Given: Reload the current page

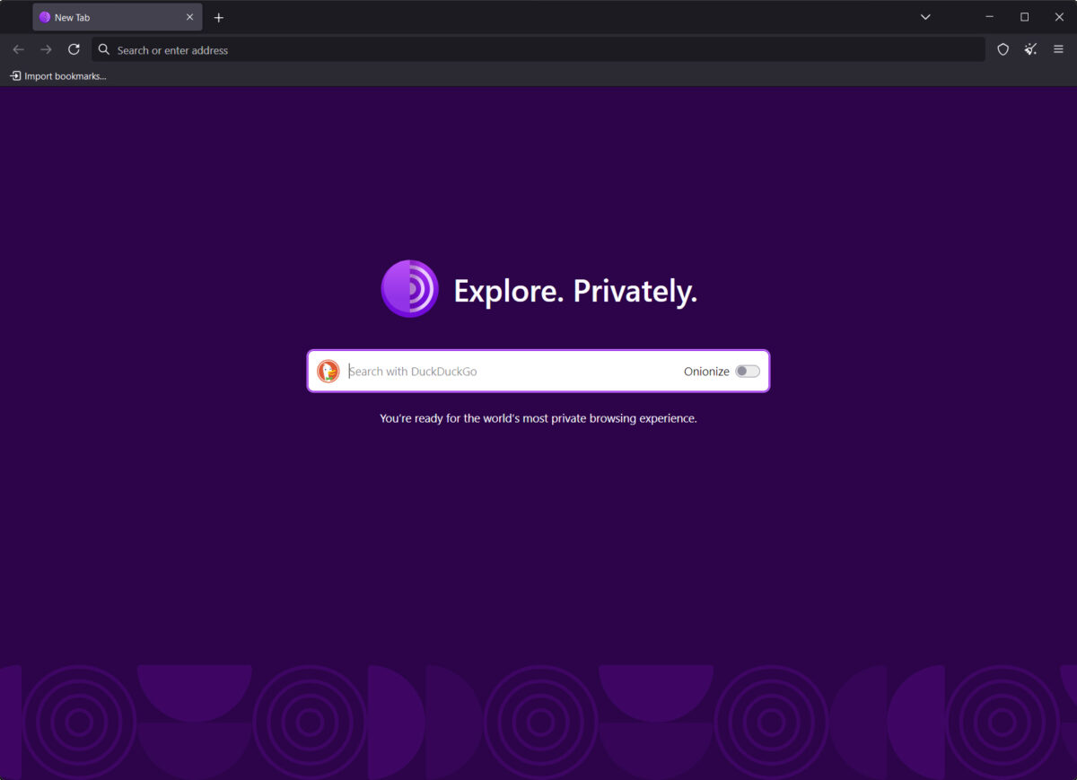Looking at the screenshot, I should coord(74,49).
